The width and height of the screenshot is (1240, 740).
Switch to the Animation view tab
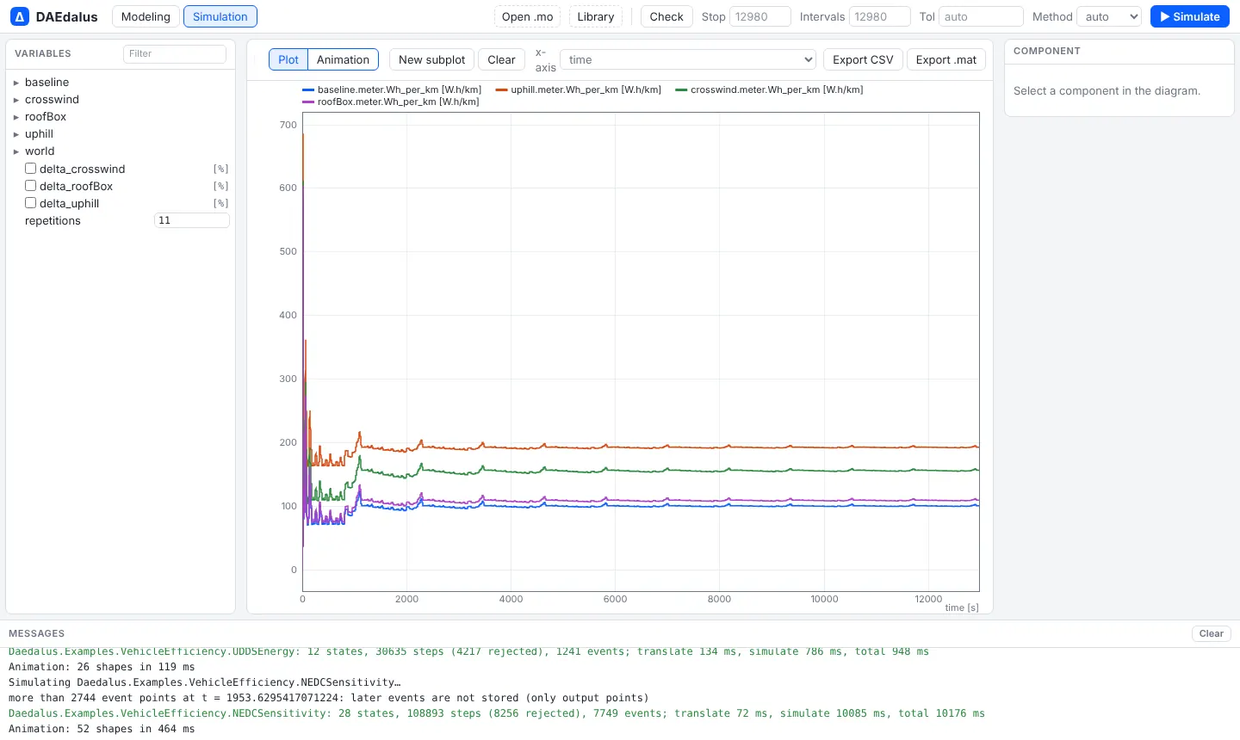coord(343,59)
